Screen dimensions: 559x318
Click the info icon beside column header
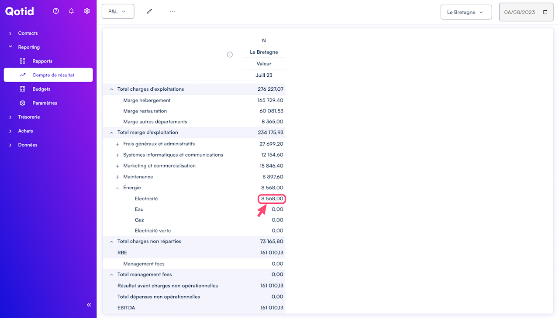point(230,55)
